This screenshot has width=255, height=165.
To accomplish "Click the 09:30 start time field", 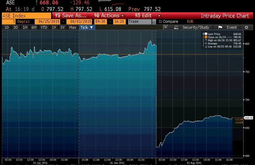I will pyautogui.click(x=100, y=22).
